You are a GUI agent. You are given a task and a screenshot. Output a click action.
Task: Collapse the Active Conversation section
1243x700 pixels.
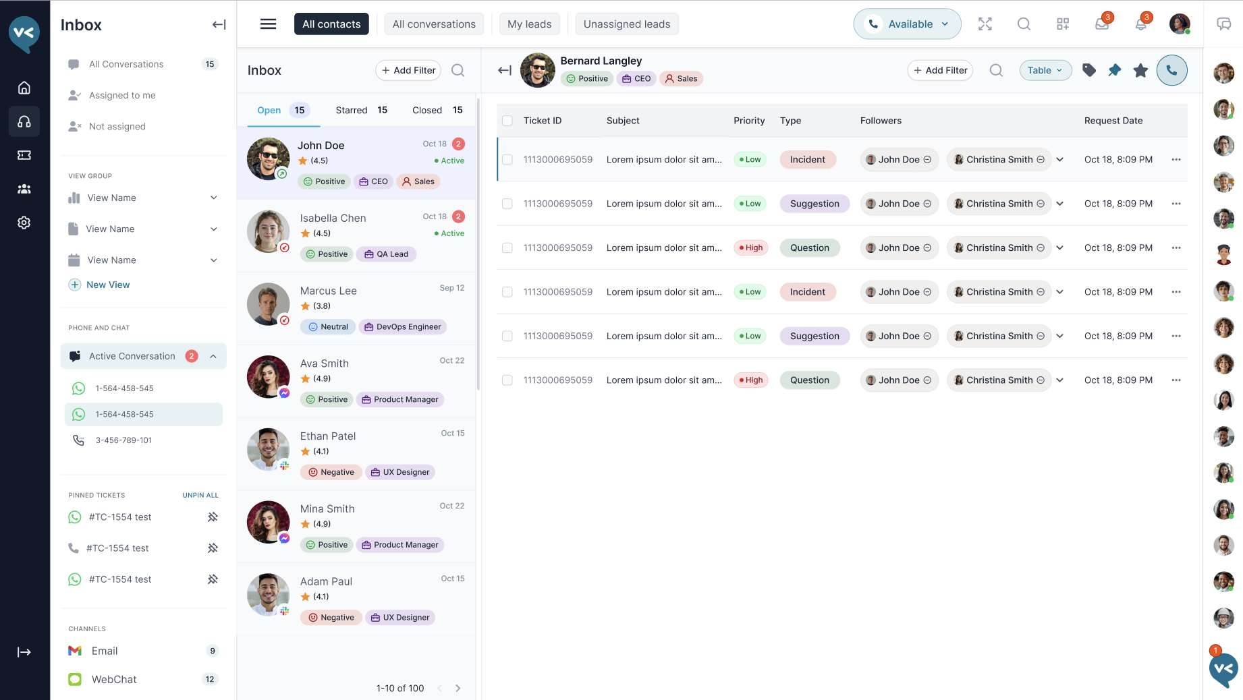click(x=213, y=356)
